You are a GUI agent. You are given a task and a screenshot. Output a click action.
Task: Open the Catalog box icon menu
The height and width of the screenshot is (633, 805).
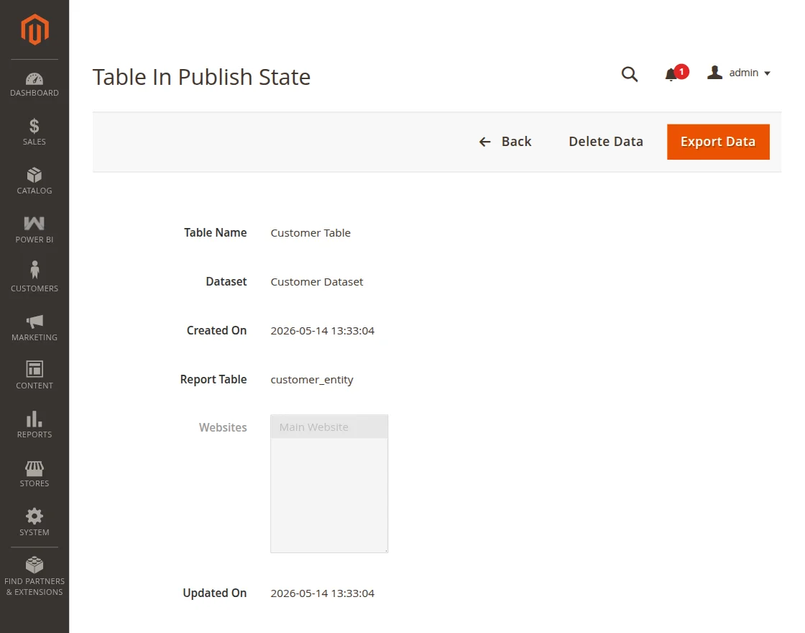[x=34, y=176]
